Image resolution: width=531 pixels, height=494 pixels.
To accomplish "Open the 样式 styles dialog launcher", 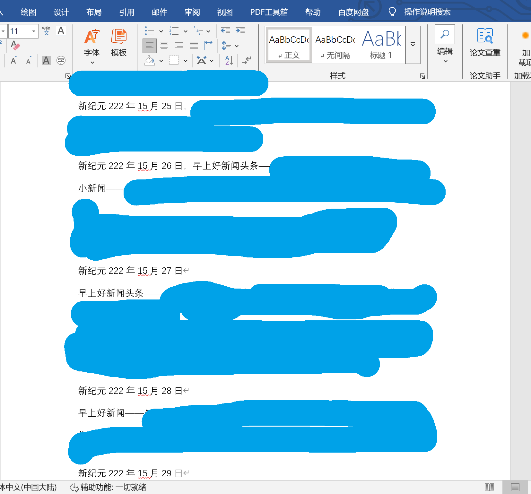I will click(423, 76).
